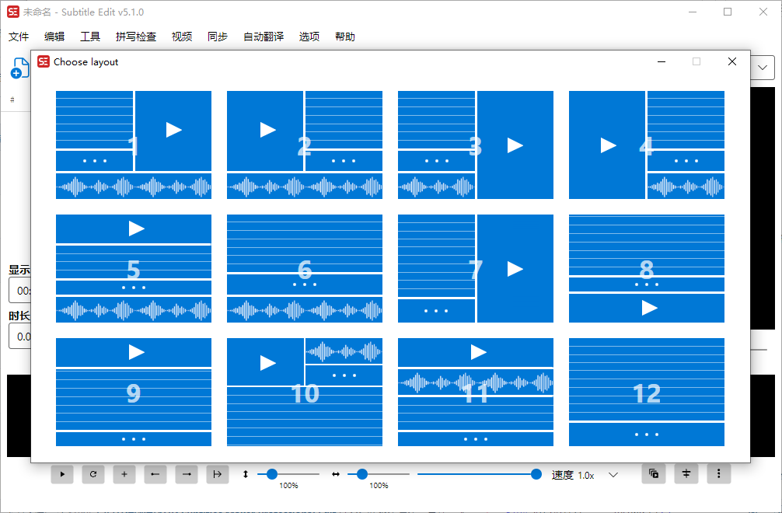The width and height of the screenshot is (782, 513).
Task: Open the 帮助 menu
Action: click(345, 37)
